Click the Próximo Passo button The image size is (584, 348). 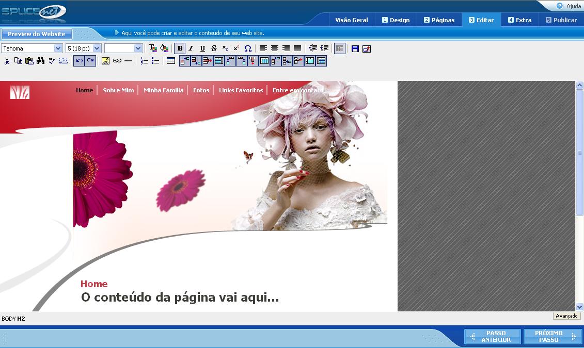pos(553,337)
